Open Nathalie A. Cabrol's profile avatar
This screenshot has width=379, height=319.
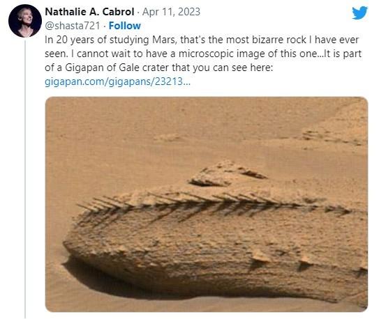pos(25,21)
